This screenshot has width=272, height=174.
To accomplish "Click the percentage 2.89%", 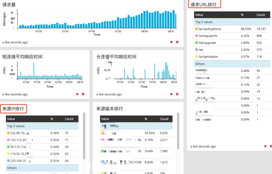I will [x=245, y=43].
